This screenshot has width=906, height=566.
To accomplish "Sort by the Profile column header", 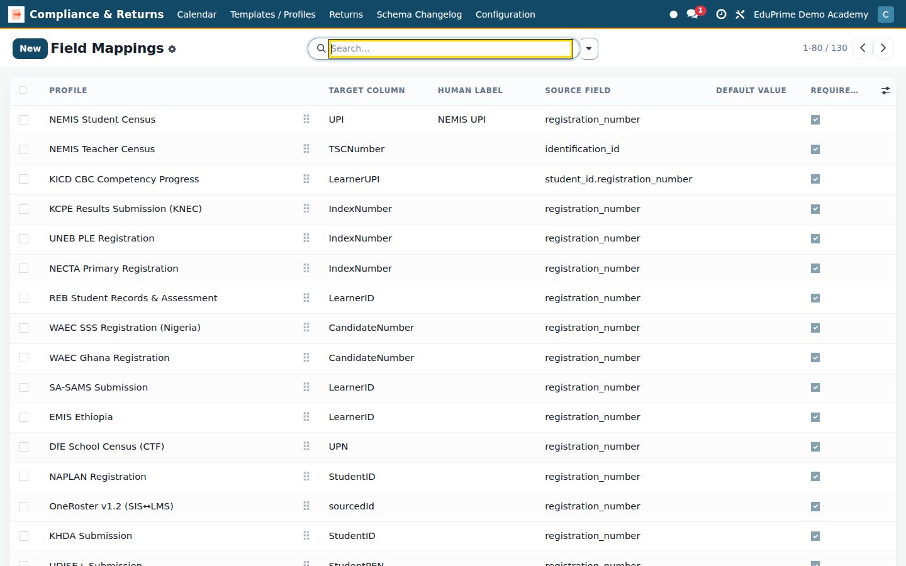I will pyautogui.click(x=68, y=91).
